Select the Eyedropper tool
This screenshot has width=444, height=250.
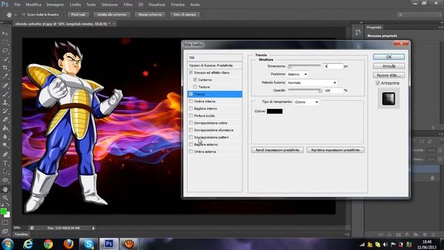coord(5,76)
